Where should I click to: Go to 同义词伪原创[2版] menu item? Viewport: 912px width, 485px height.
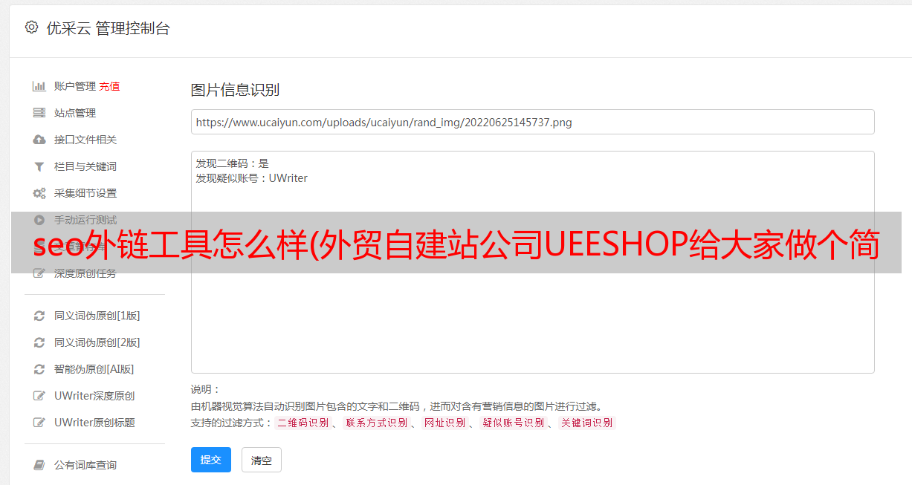(97, 342)
